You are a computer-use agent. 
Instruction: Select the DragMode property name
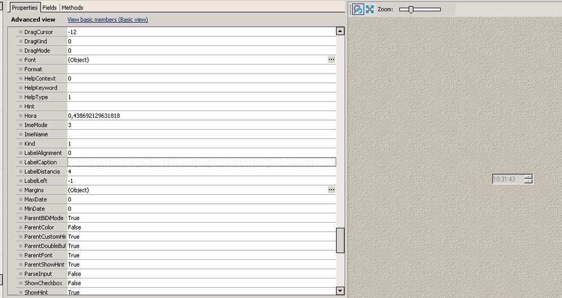(37, 51)
